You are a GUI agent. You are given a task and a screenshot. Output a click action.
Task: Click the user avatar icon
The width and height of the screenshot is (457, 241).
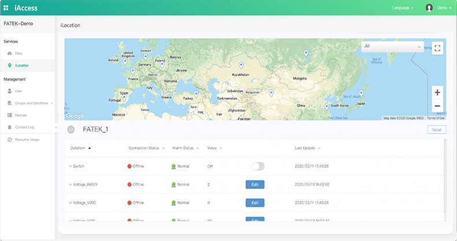(x=429, y=8)
